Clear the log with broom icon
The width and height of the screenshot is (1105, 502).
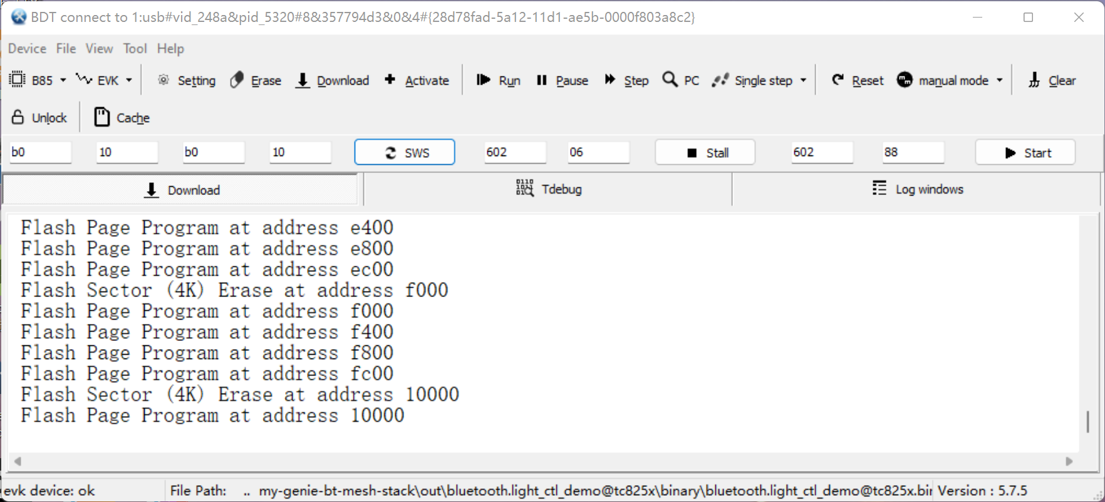click(1034, 80)
